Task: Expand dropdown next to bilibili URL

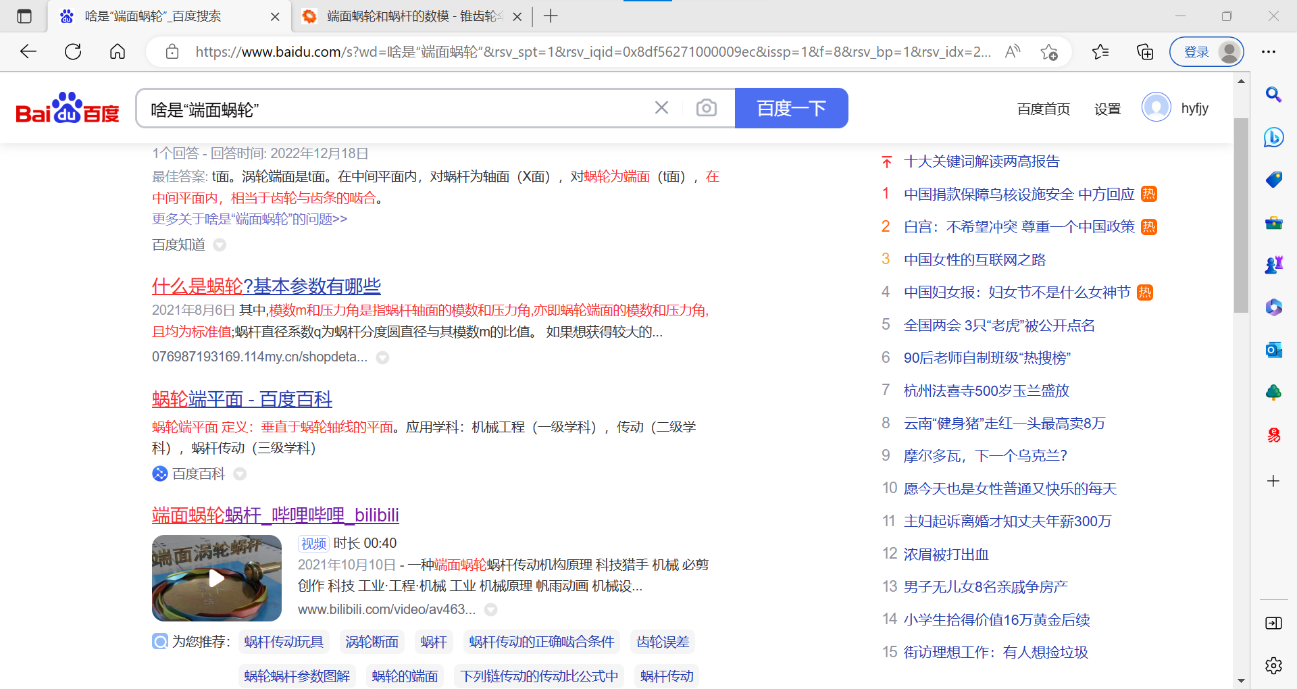Action: [x=491, y=609]
